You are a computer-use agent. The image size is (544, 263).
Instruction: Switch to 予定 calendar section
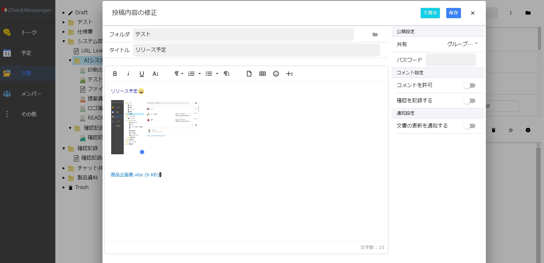[26, 53]
